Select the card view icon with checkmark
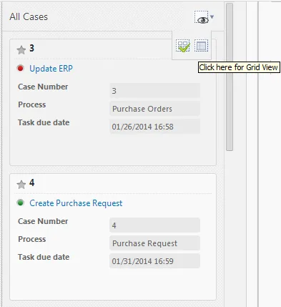This screenshot has height=307, width=281. [183, 46]
